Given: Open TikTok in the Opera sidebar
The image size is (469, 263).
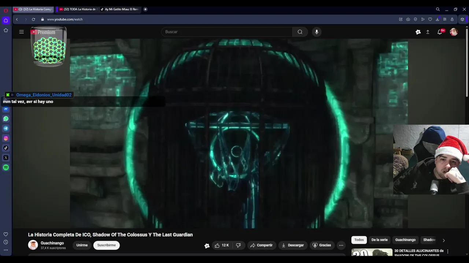Looking at the screenshot, I should coord(6,148).
